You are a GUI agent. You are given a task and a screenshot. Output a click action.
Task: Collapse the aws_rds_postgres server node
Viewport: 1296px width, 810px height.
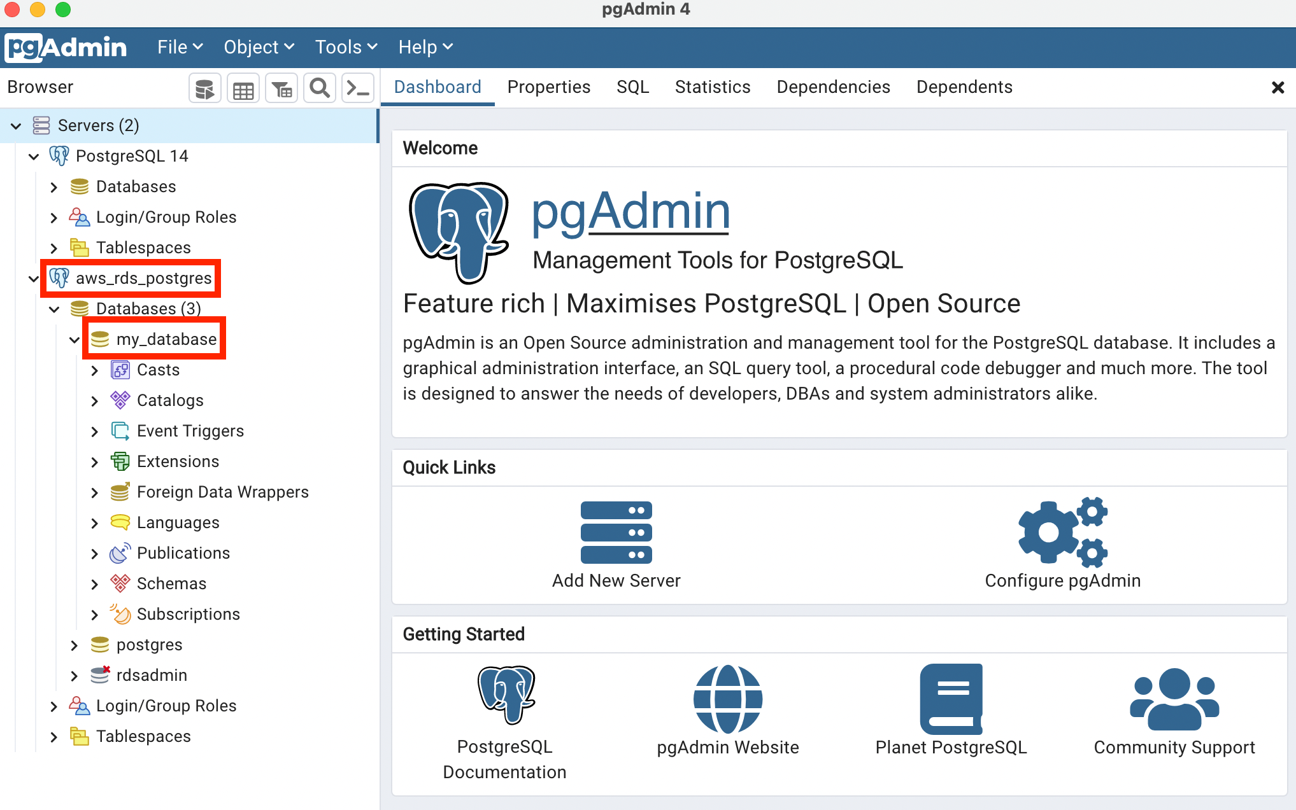click(34, 279)
